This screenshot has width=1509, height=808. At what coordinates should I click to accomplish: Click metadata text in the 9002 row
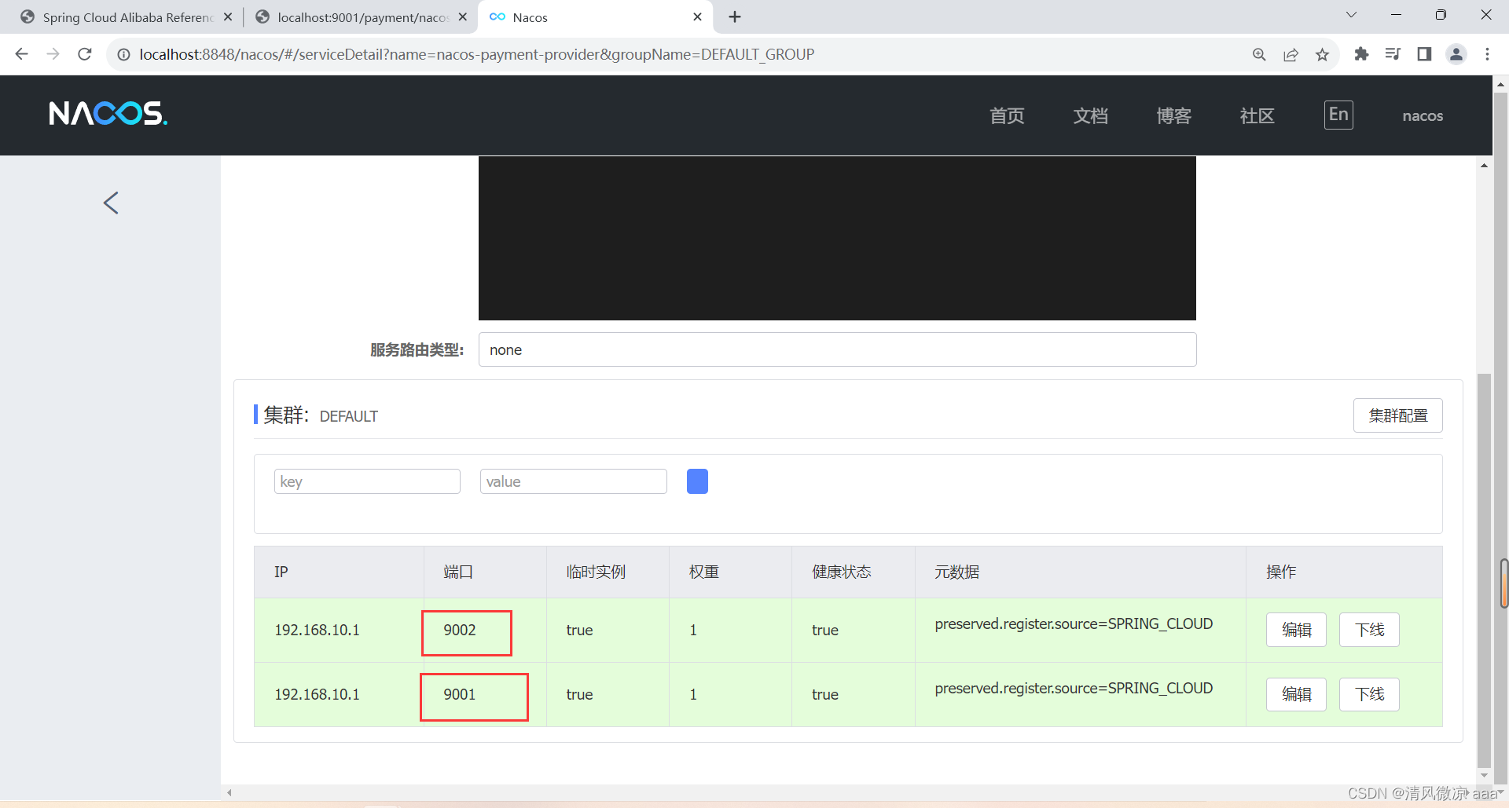1074,623
